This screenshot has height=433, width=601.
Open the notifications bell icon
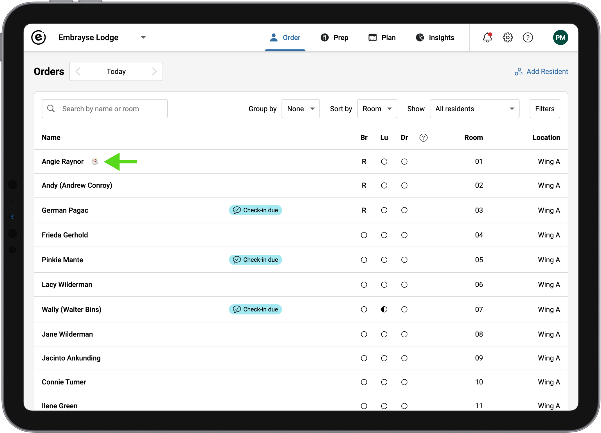[487, 37]
